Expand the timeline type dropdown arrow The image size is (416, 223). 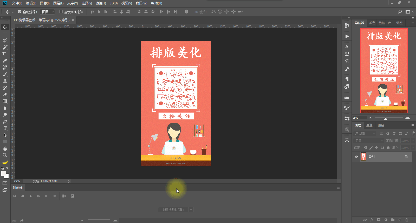tap(191, 210)
